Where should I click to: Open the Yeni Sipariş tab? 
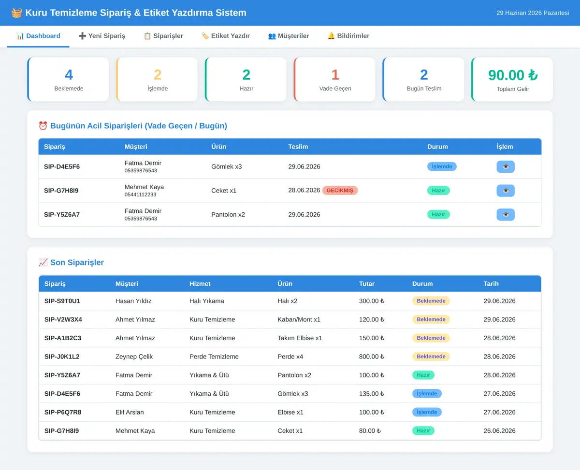pyautogui.click(x=102, y=36)
